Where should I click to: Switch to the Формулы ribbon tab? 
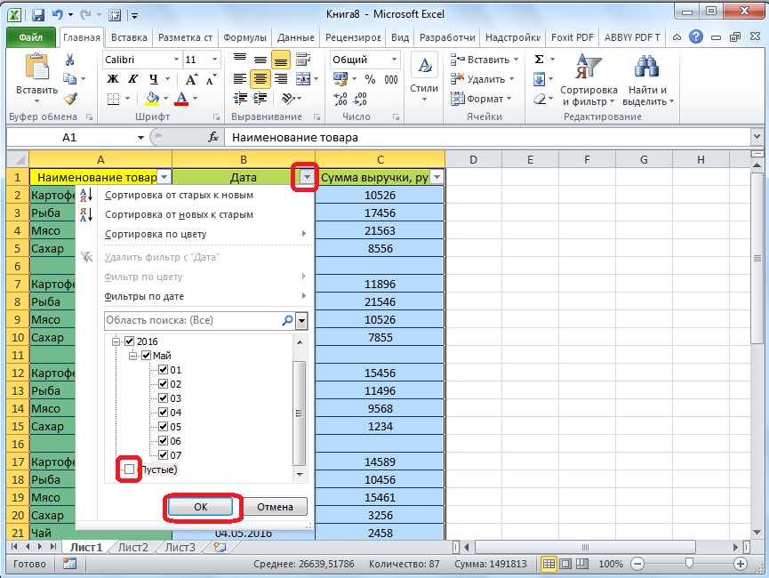pos(244,38)
